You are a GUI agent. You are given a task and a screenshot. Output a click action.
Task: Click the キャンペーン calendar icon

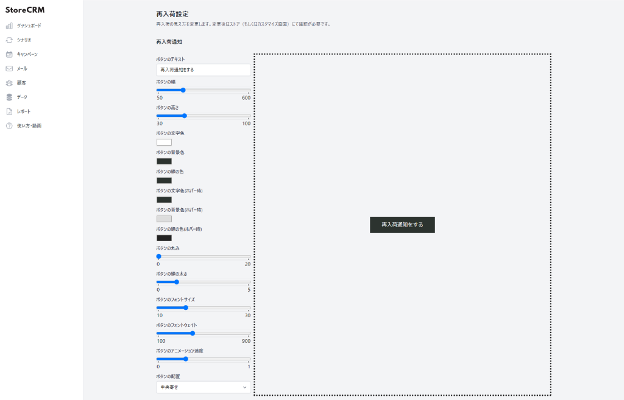tap(9, 54)
